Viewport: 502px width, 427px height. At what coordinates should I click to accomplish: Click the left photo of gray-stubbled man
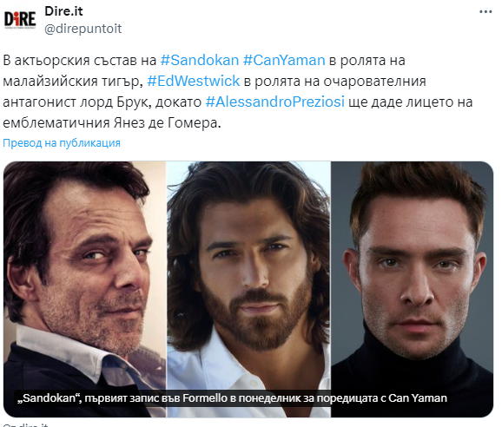85,275
